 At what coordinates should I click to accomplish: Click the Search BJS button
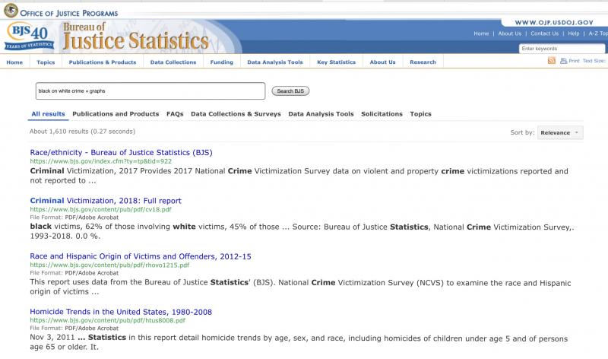click(x=290, y=91)
